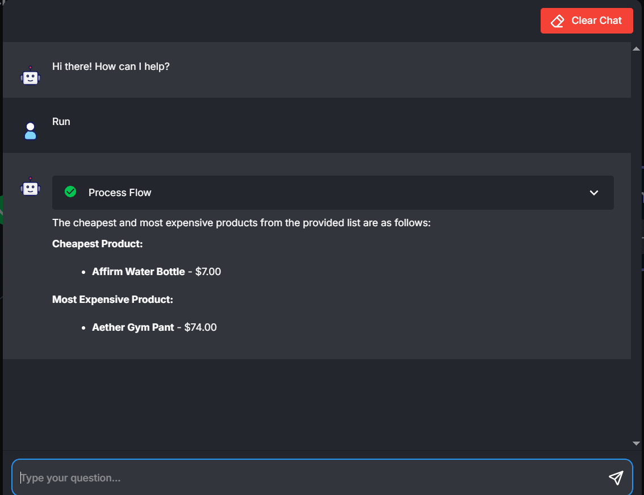Expand the Process Flow chevron arrow
The image size is (644, 495).
point(594,193)
